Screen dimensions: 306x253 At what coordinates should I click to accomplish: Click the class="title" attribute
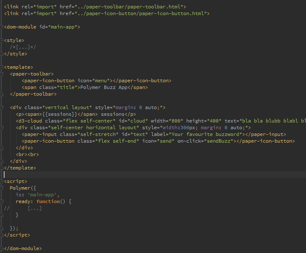click(58, 87)
